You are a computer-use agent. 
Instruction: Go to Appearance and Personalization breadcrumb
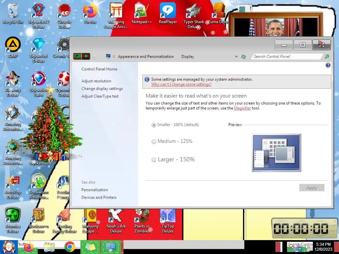[146, 57]
